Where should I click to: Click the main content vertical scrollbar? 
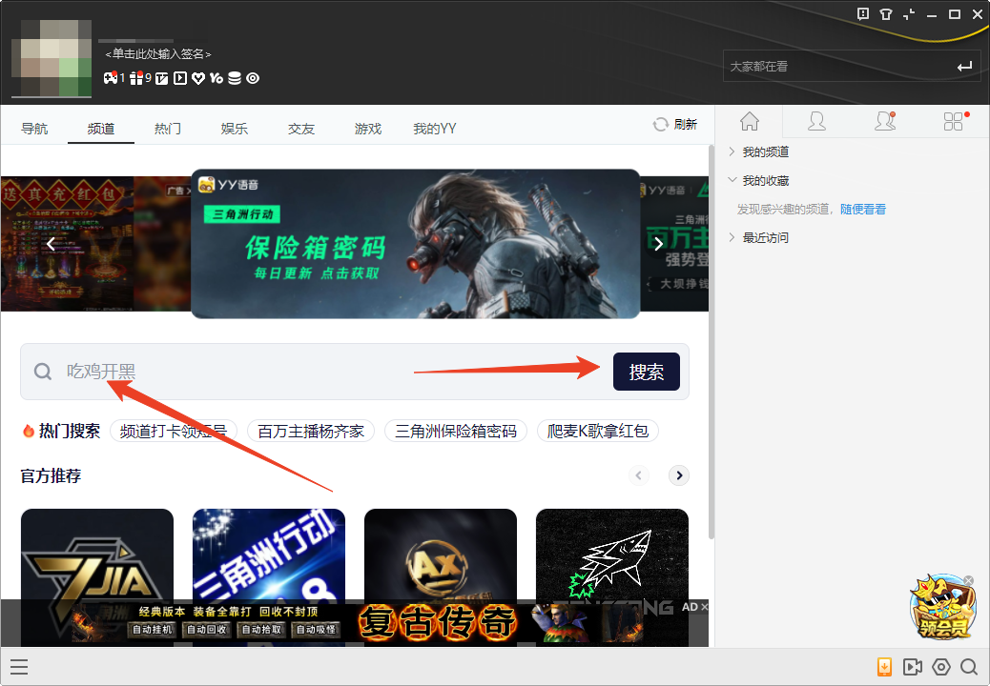pos(712,340)
